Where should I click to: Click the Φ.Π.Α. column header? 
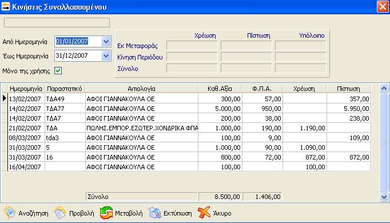262,89
